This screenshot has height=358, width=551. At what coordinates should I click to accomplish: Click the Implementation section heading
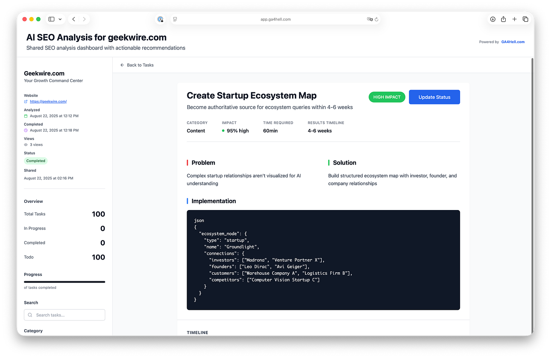click(213, 201)
